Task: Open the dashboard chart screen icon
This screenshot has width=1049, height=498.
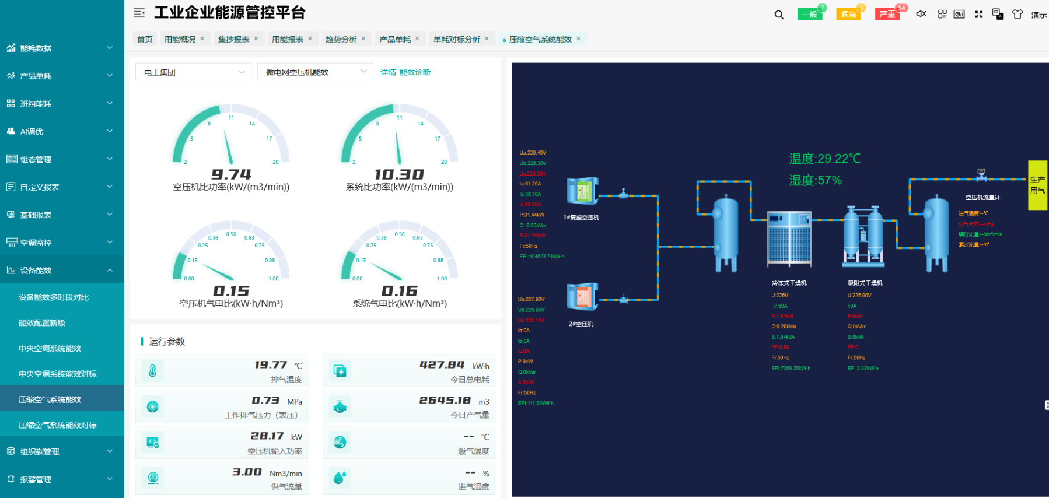Action: coord(959,14)
